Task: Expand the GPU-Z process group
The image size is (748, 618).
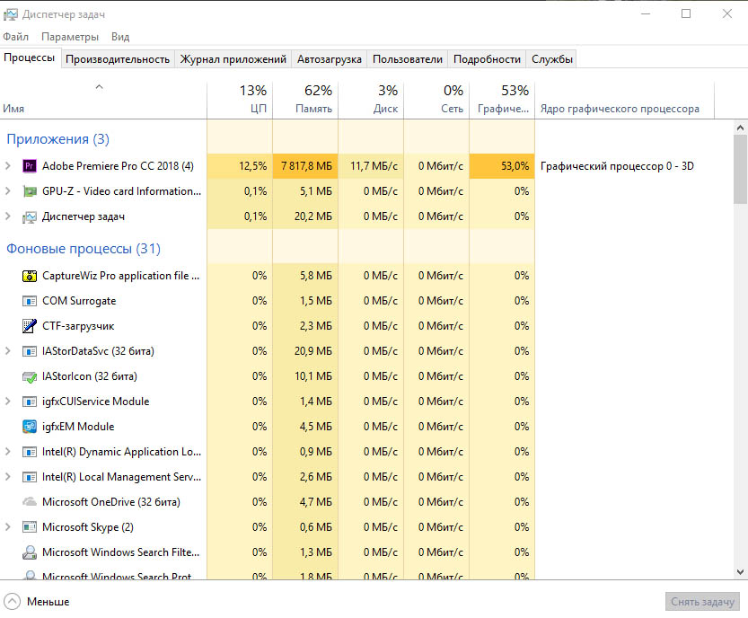Action: point(8,191)
